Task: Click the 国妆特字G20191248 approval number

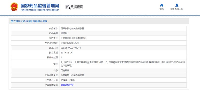Action: click(x=71, y=48)
